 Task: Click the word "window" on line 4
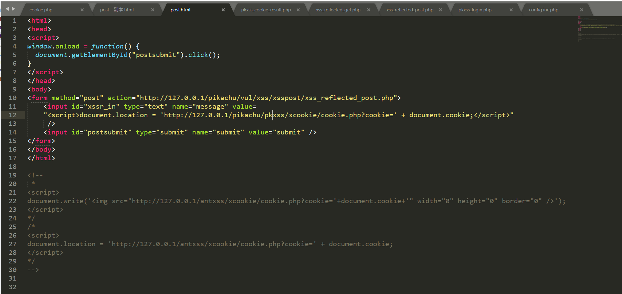tap(39, 46)
